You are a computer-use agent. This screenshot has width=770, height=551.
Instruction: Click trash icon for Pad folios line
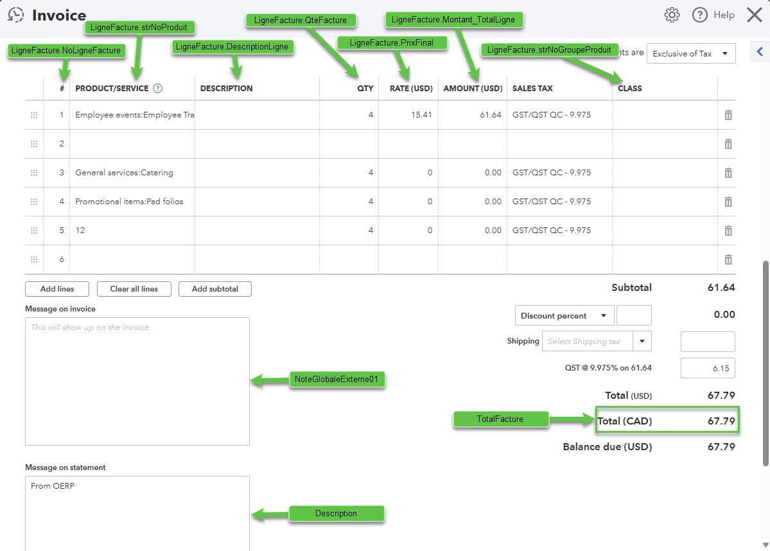[728, 202]
